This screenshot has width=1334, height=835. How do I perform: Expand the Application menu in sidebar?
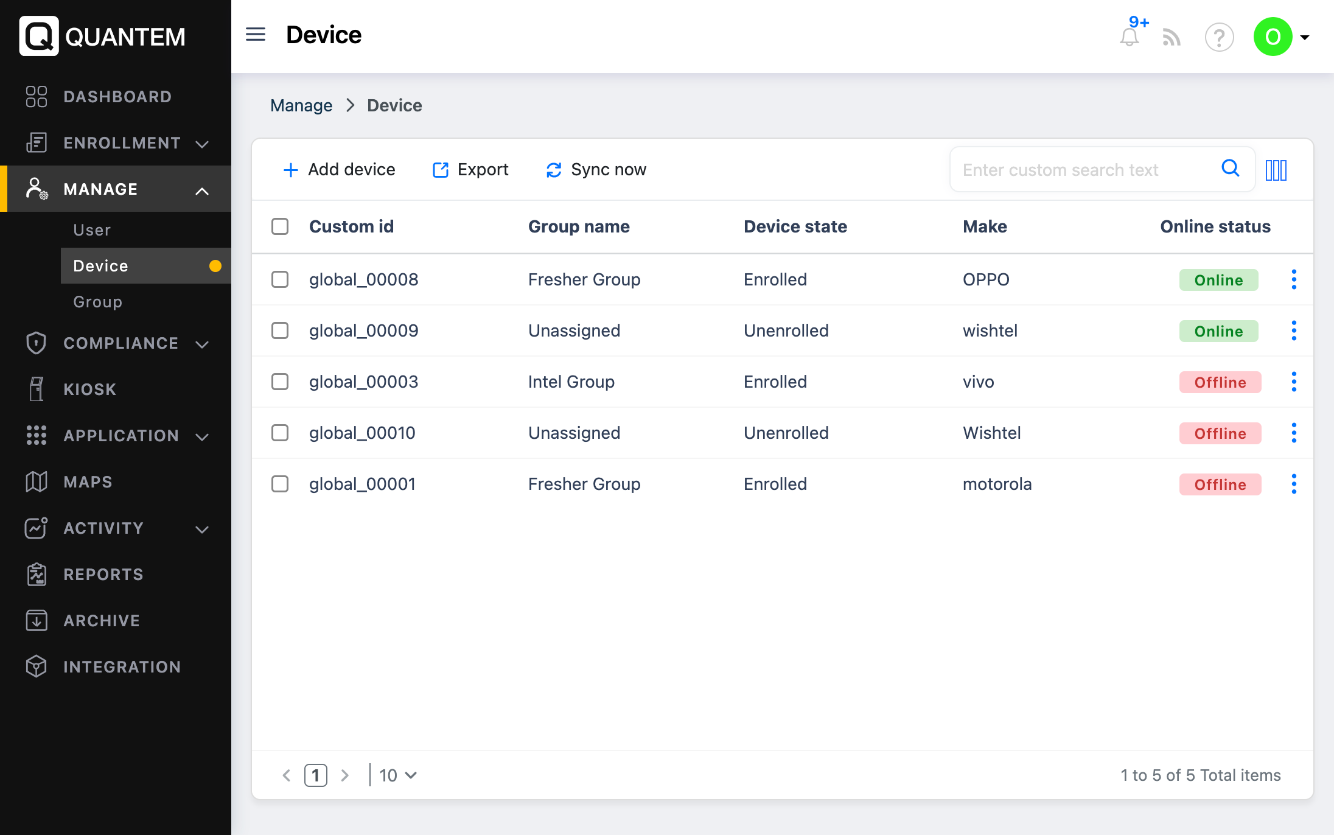pyautogui.click(x=201, y=436)
